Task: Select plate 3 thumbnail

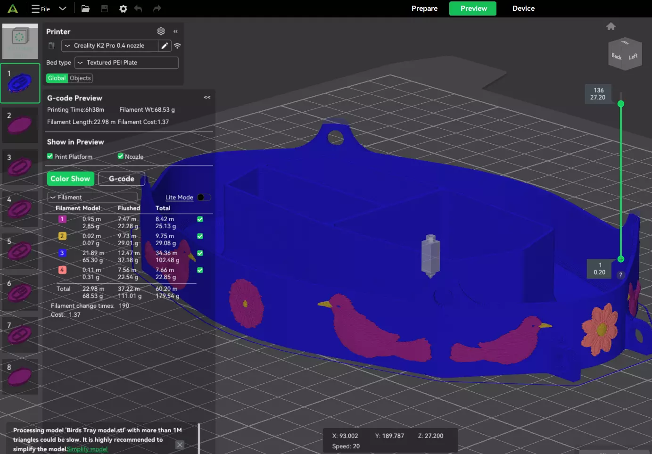Action: pos(20,167)
